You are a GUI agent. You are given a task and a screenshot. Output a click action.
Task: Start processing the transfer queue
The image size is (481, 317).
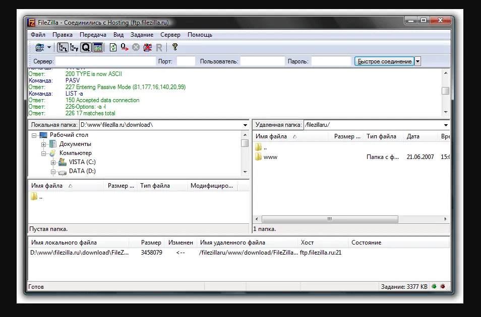click(124, 47)
